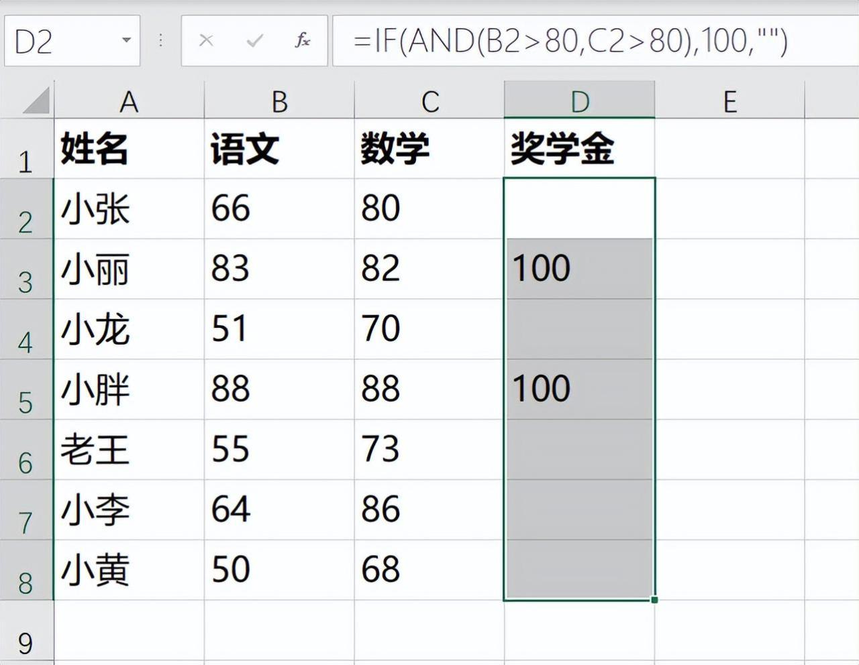Click the 语文 header cell
The width and height of the screenshot is (859, 665).
279,149
